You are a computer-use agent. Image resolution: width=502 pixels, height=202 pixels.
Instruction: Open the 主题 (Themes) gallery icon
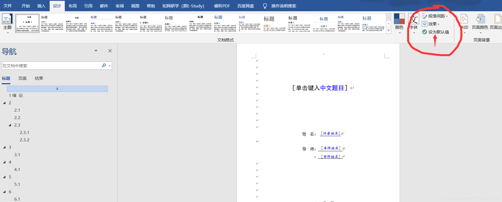(7, 19)
